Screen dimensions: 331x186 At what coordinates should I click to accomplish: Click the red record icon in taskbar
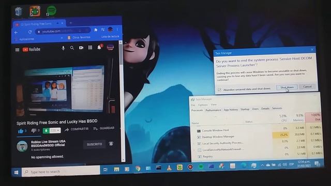point(190,167)
